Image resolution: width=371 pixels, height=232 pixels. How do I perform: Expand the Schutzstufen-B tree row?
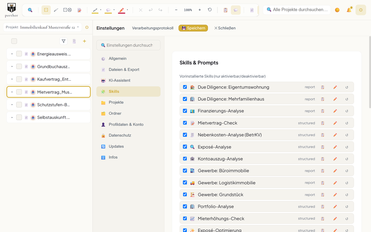tap(12, 105)
